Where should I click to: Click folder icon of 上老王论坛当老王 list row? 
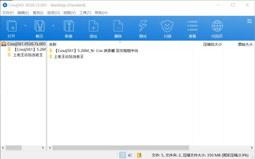tap(51, 57)
